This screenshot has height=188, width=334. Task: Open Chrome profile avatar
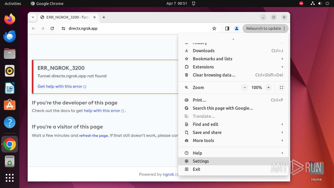click(x=237, y=28)
